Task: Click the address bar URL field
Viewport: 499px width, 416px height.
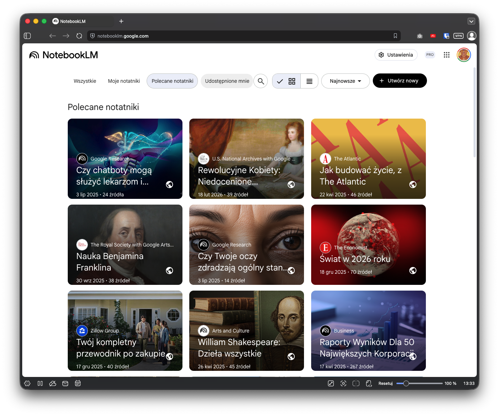Action: 244,36
